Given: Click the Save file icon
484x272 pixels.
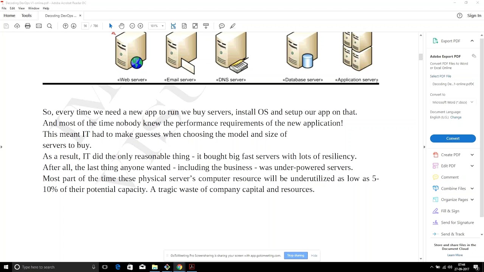Looking at the screenshot, I should coord(6,26).
